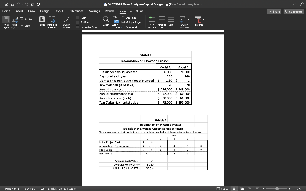Image resolution: width=306 pixels, height=191 pixels.
Task: Undo the last action
Action: pyautogui.click(x=18, y=4)
